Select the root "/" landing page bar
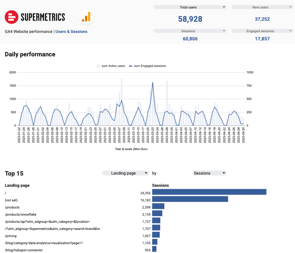This screenshot has height=253, width=295. click(209, 192)
